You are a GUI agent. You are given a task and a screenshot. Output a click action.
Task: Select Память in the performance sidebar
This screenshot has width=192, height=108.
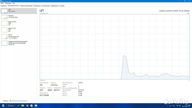(19, 17)
